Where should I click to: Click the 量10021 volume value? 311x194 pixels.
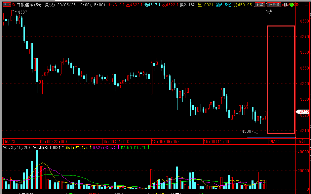205,5
